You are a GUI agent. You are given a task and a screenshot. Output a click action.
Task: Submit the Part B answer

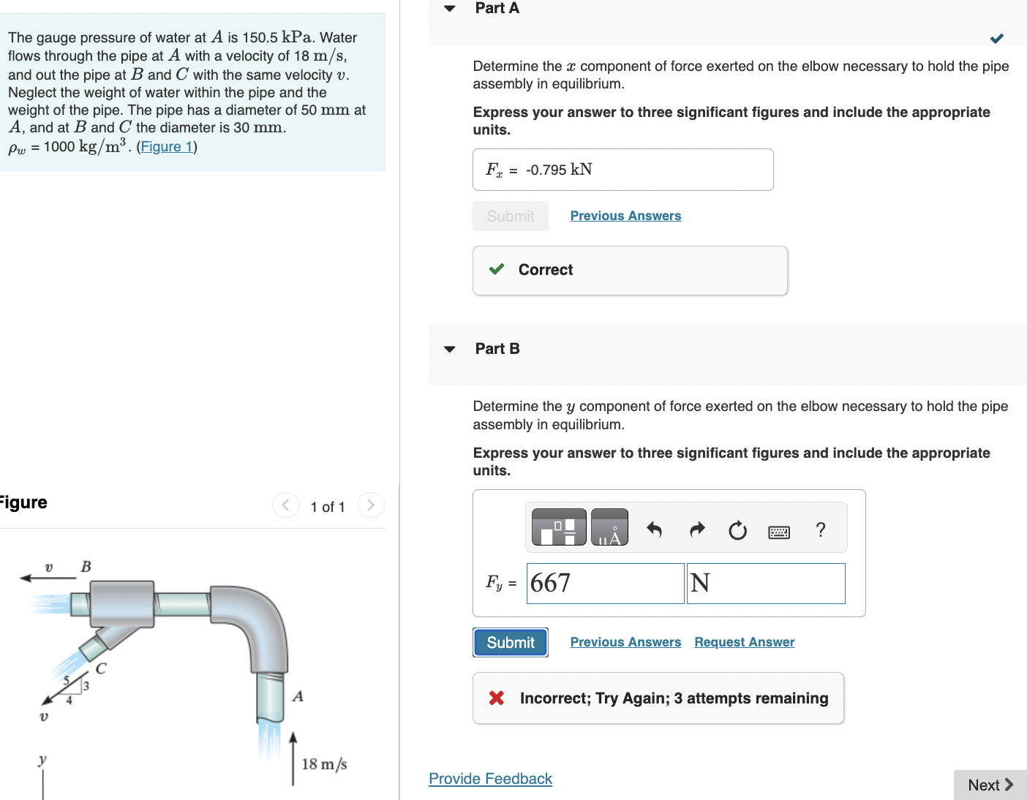point(510,642)
